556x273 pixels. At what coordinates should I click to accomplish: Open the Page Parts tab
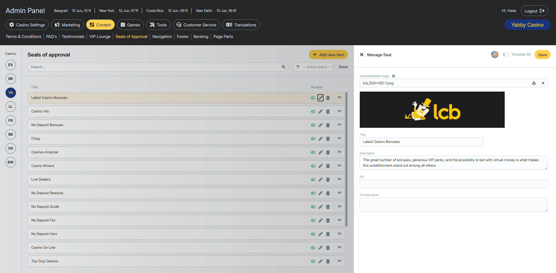coord(223,37)
